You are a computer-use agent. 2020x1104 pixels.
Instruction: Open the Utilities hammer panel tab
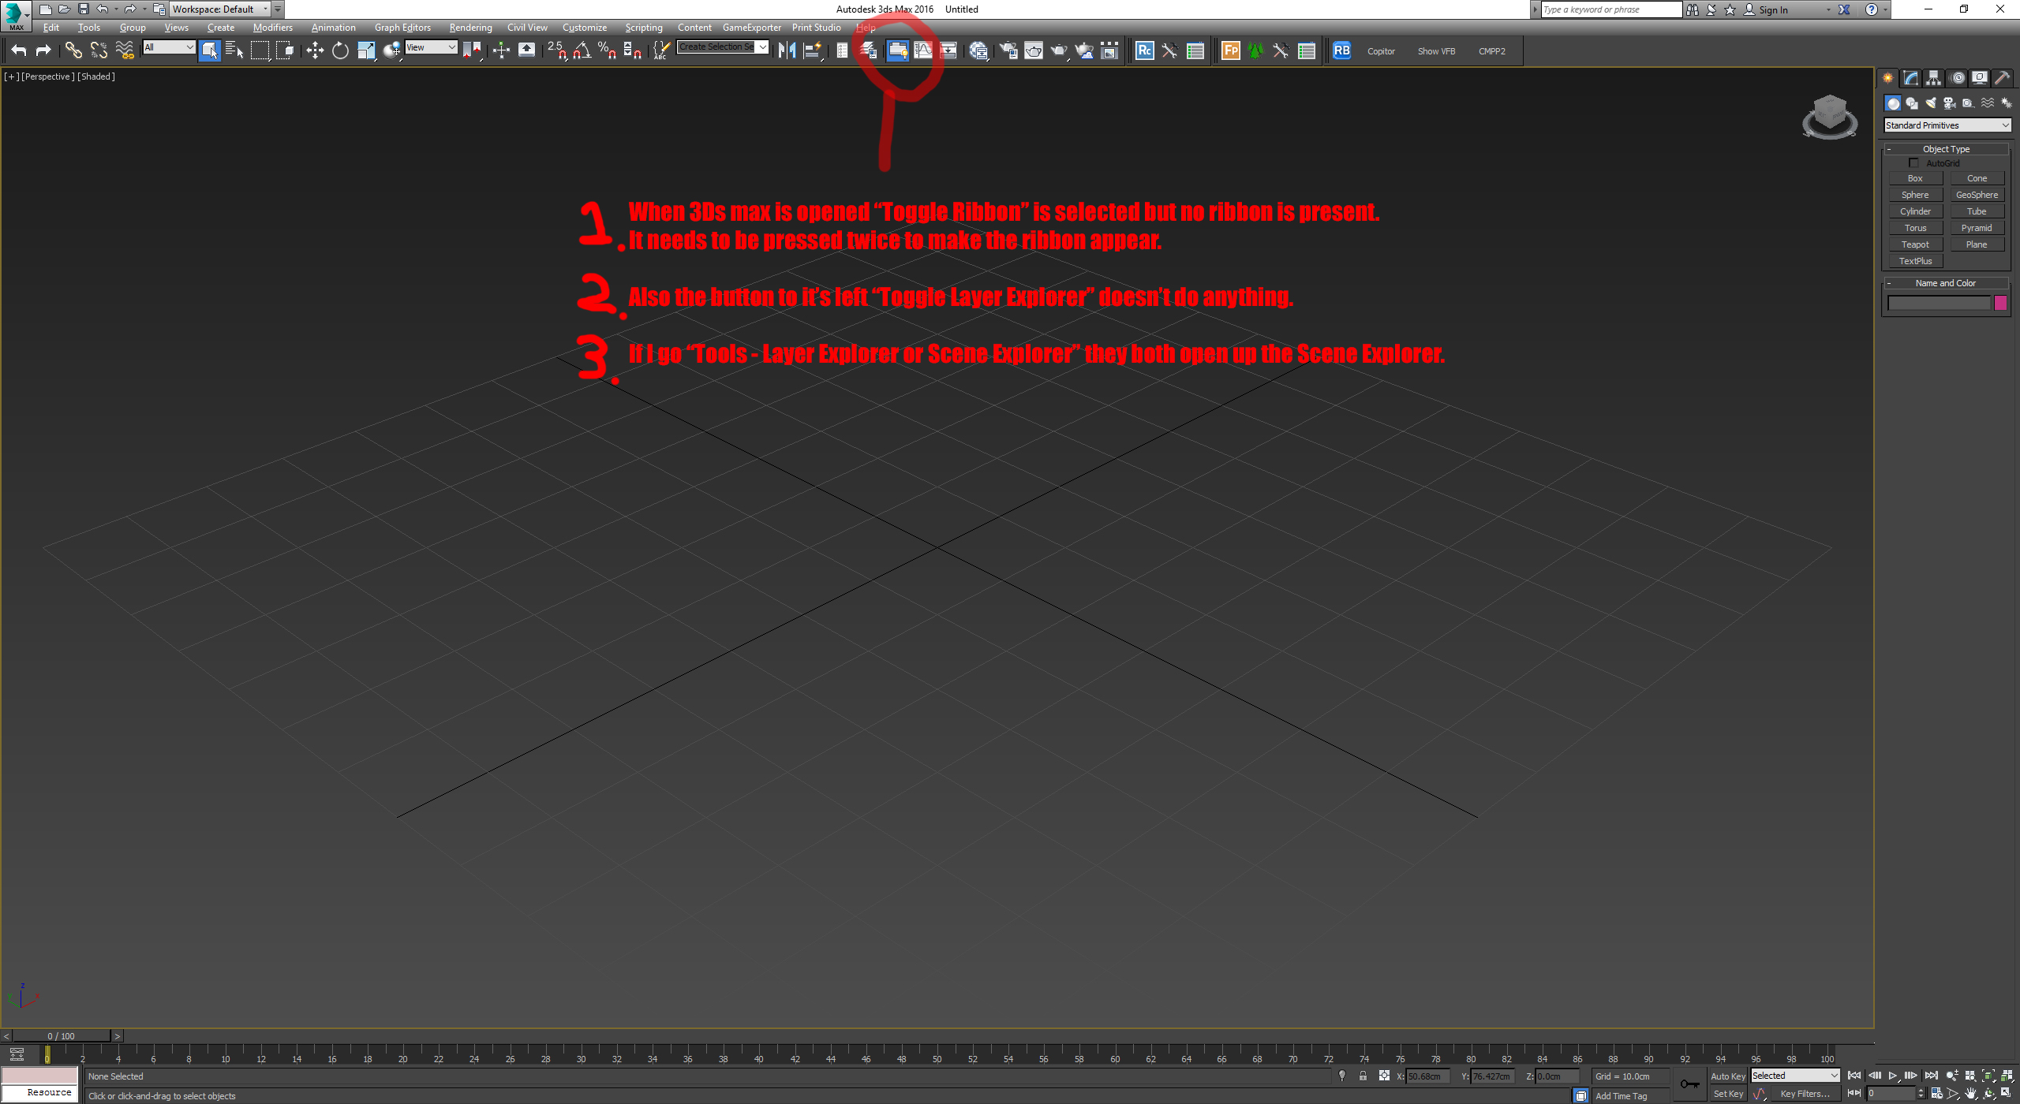2001,78
